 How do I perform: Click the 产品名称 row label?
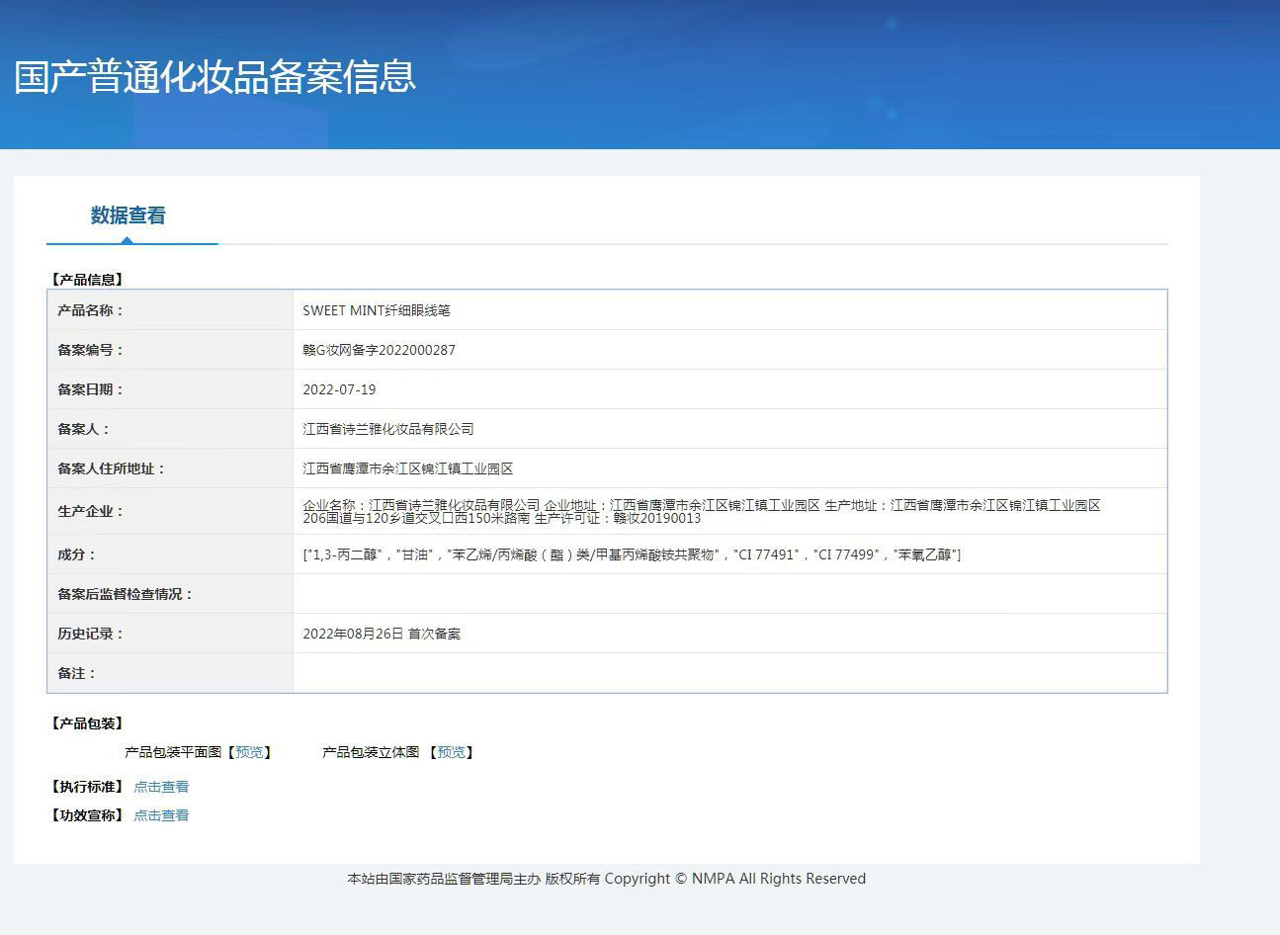coord(91,310)
